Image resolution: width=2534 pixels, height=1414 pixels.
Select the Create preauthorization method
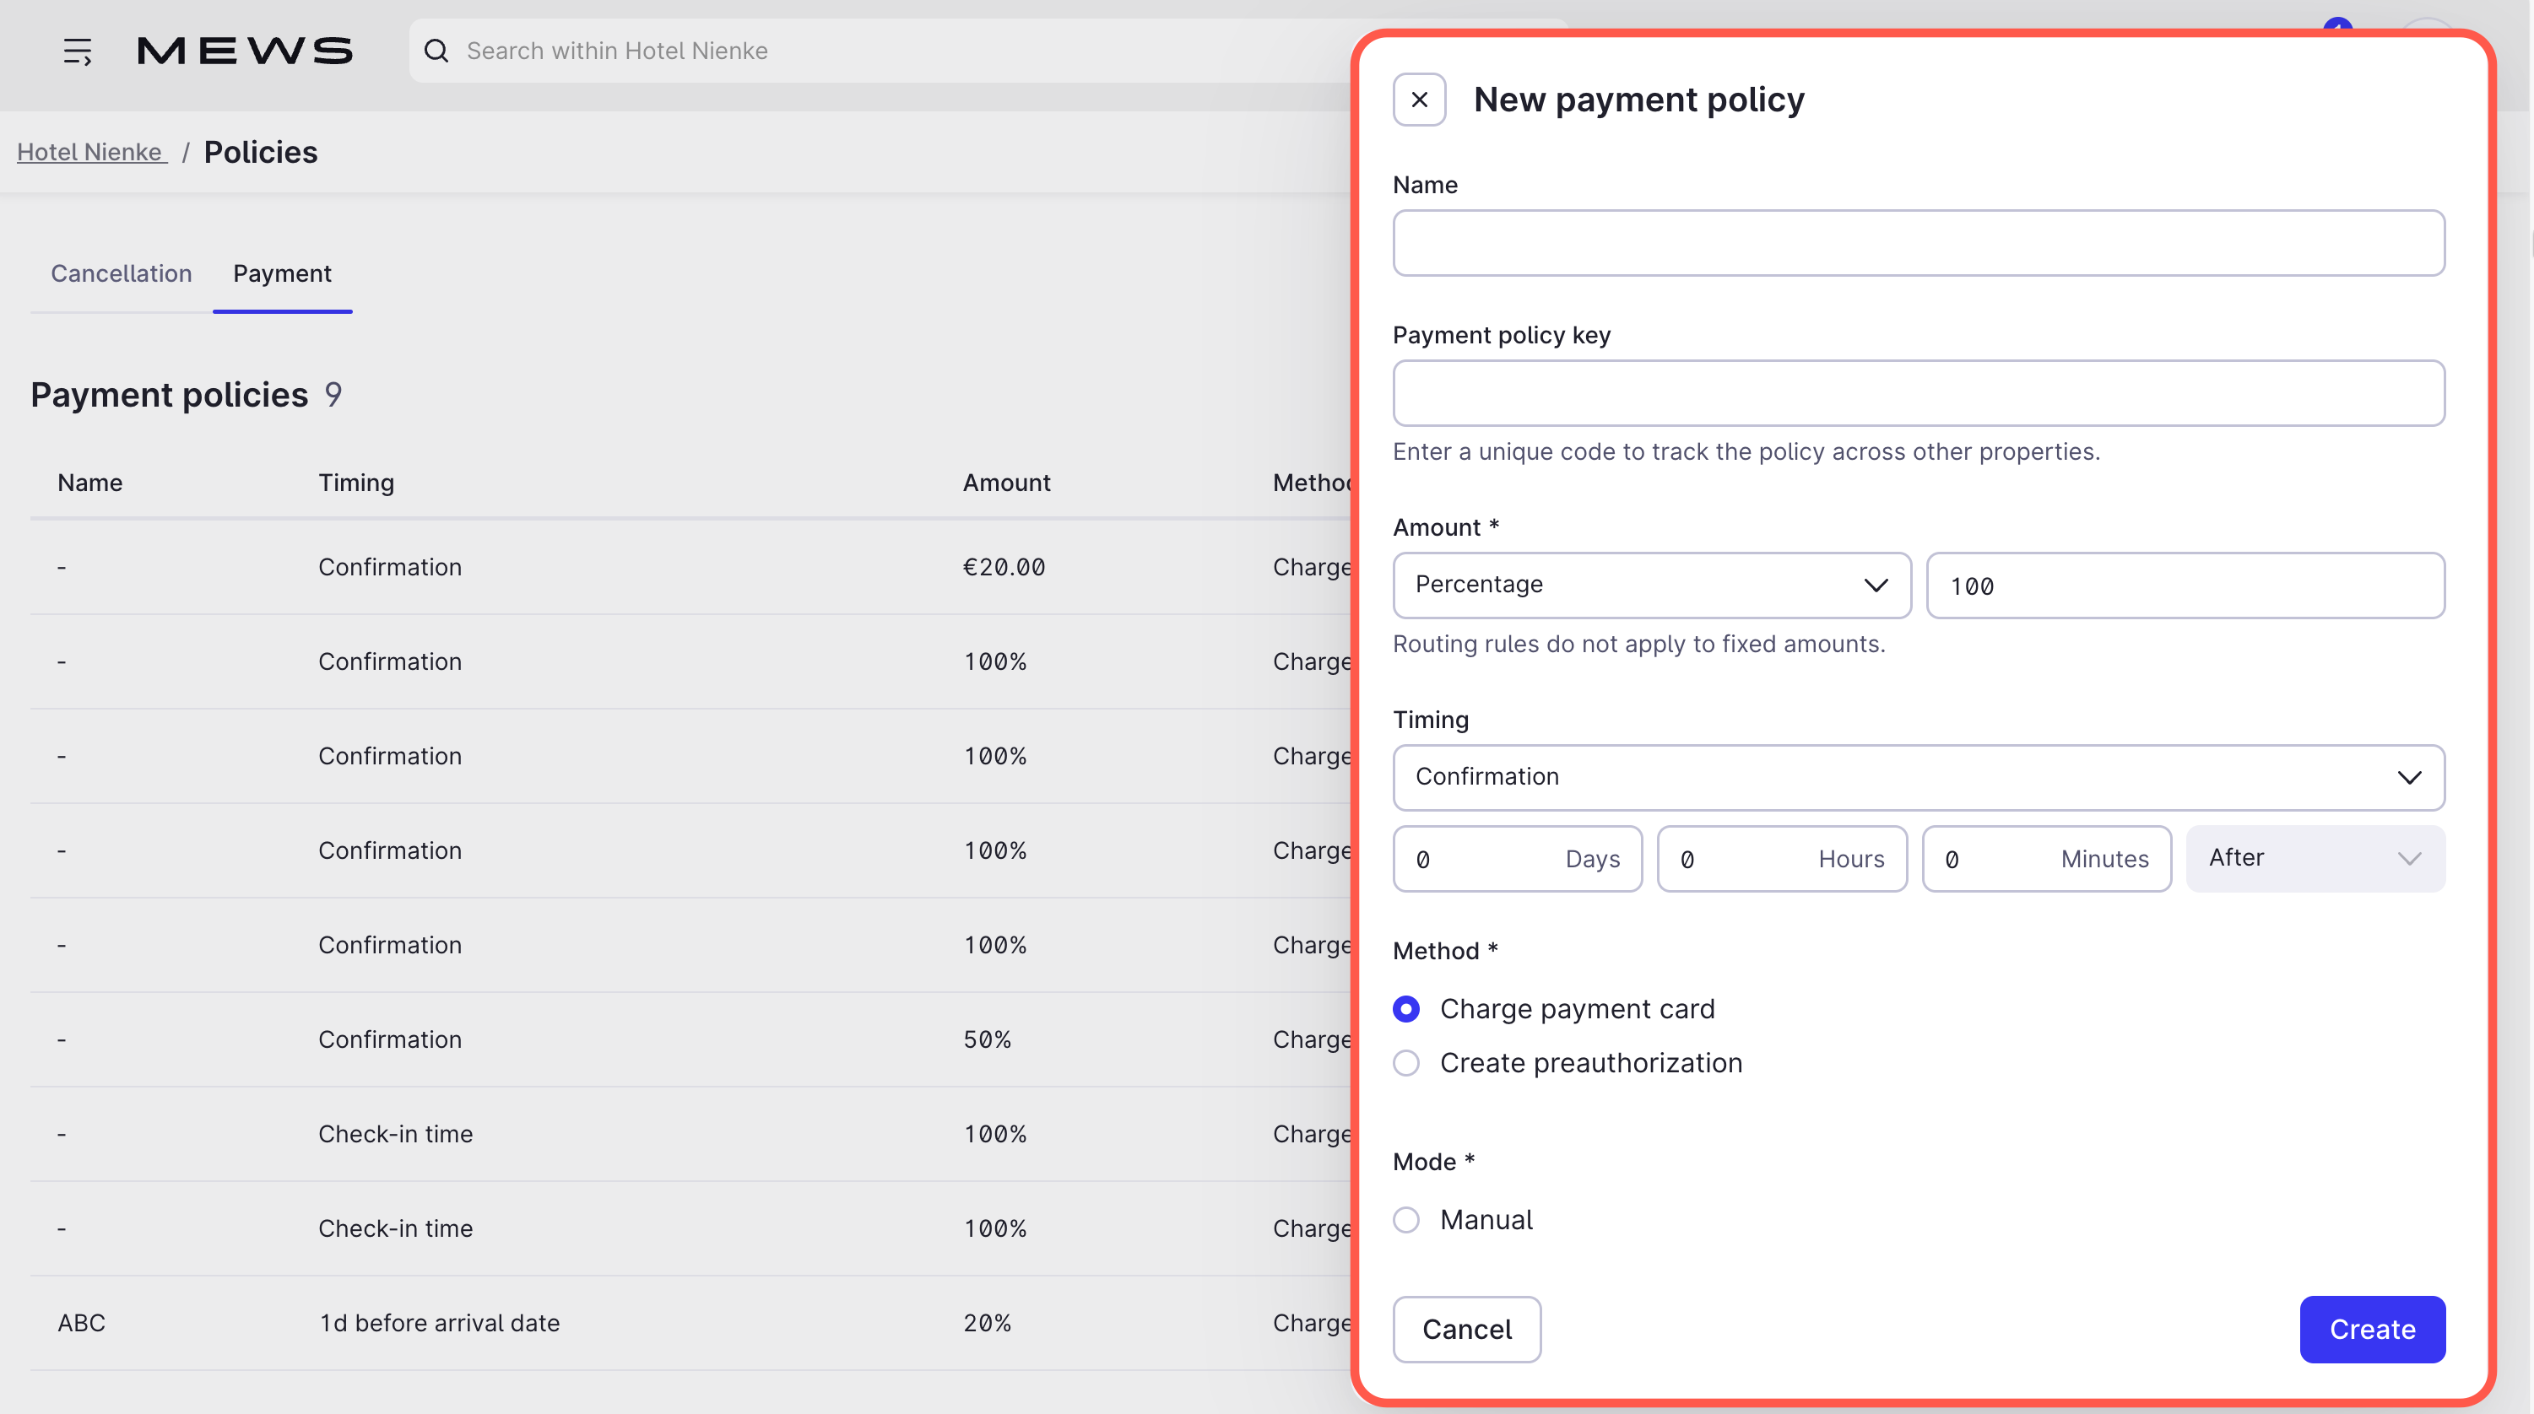tap(1406, 1063)
